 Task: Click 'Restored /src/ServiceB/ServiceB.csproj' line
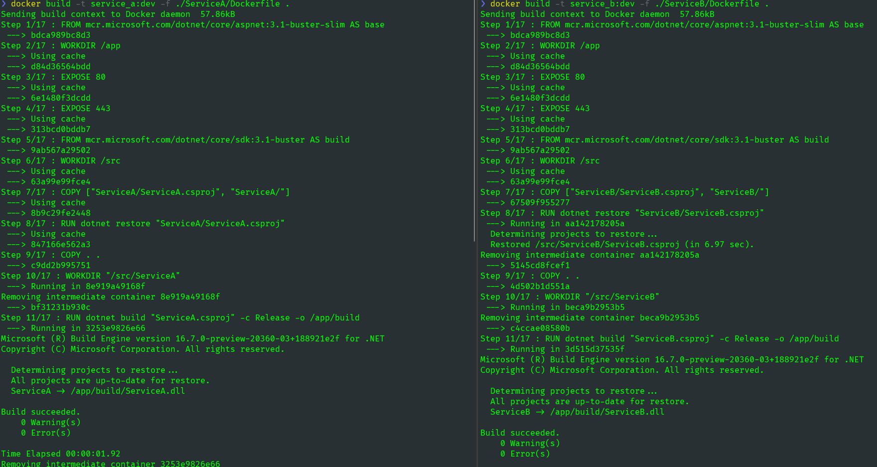pyautogui.click(x=622, y=245)
